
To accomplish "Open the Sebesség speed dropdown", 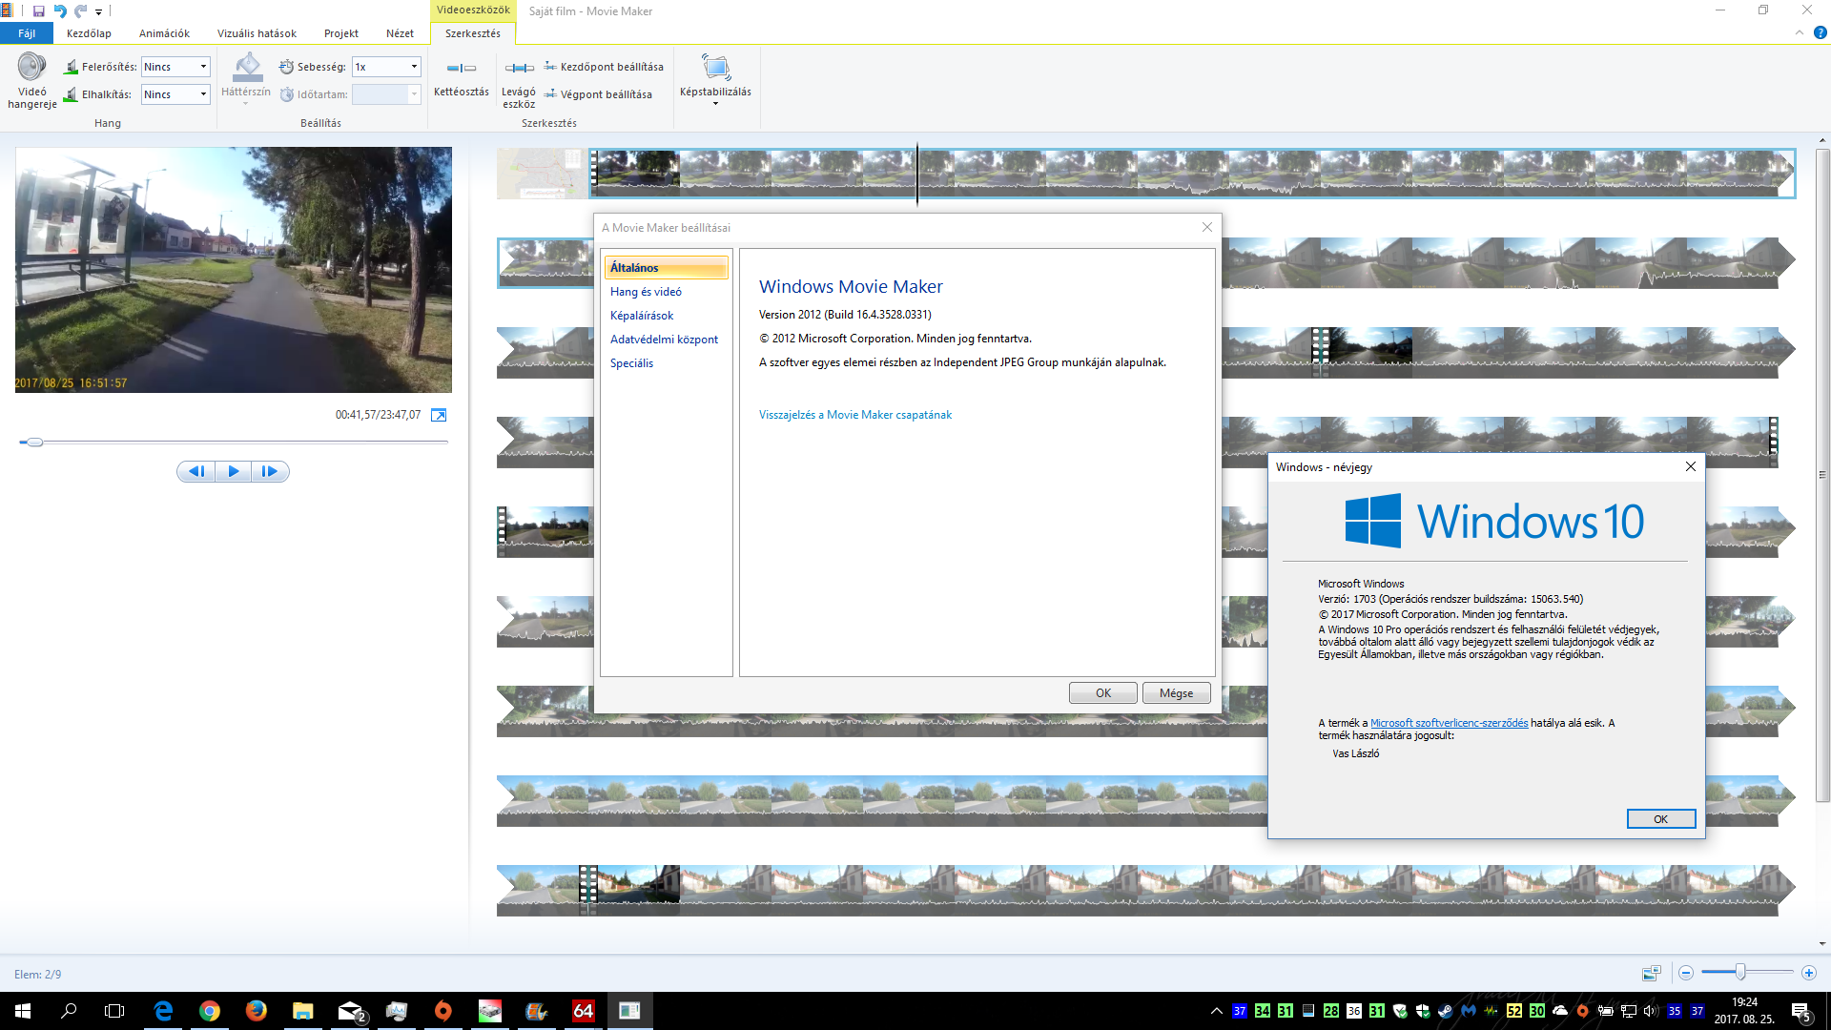I will (386, 67).
